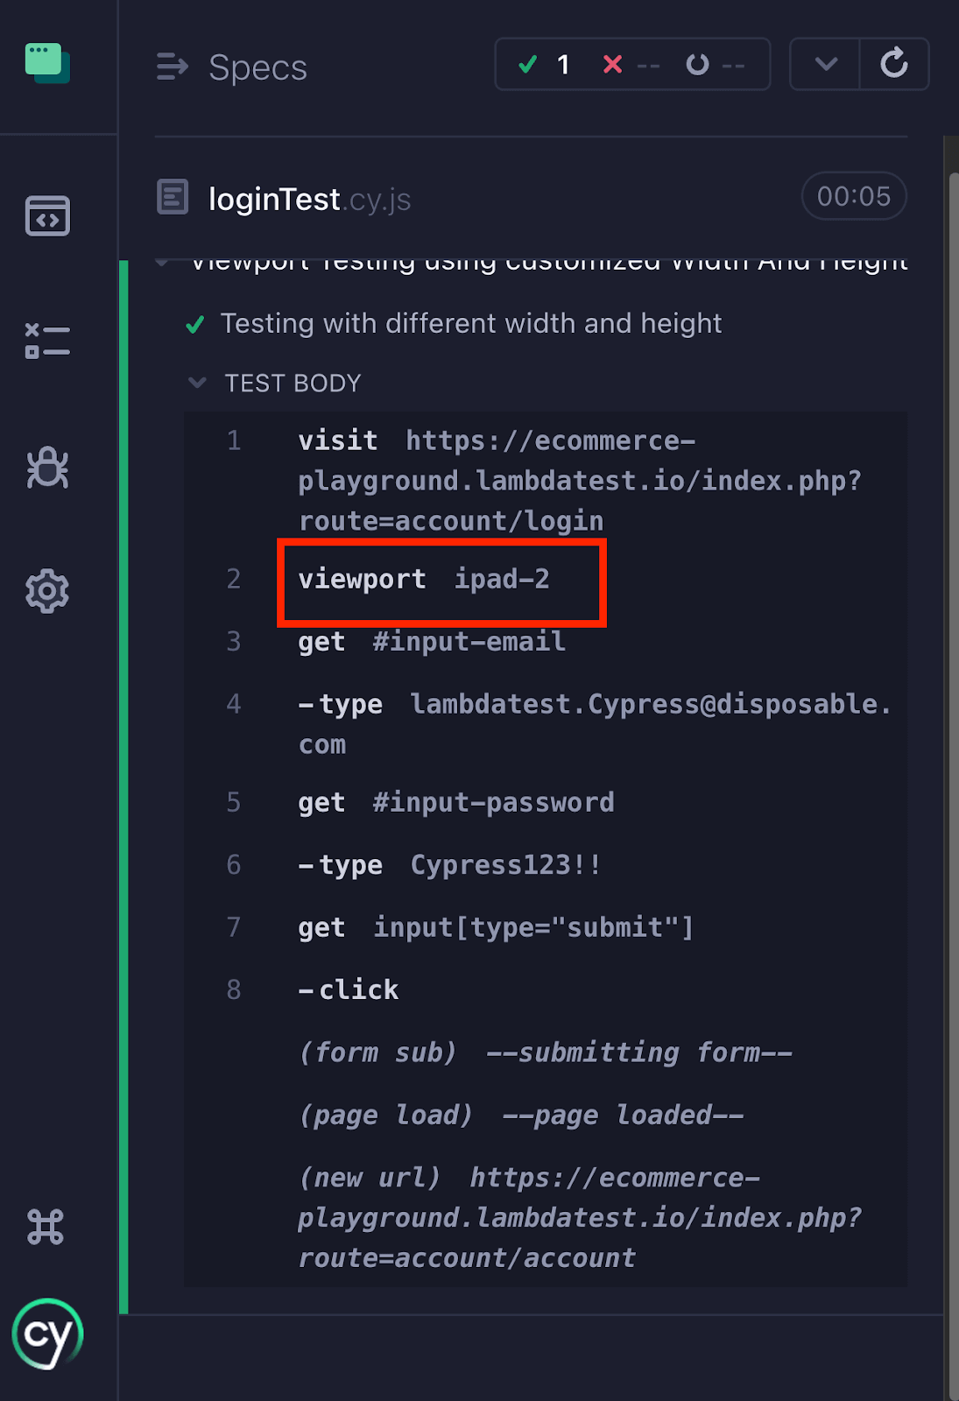This screenshot has width=959, height=1401.
Task: Click the Cypress cy logo at bottom
Action: point(47,1334)
